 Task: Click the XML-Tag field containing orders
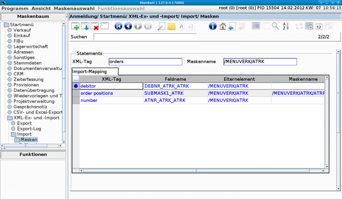(x=146, y=62)
